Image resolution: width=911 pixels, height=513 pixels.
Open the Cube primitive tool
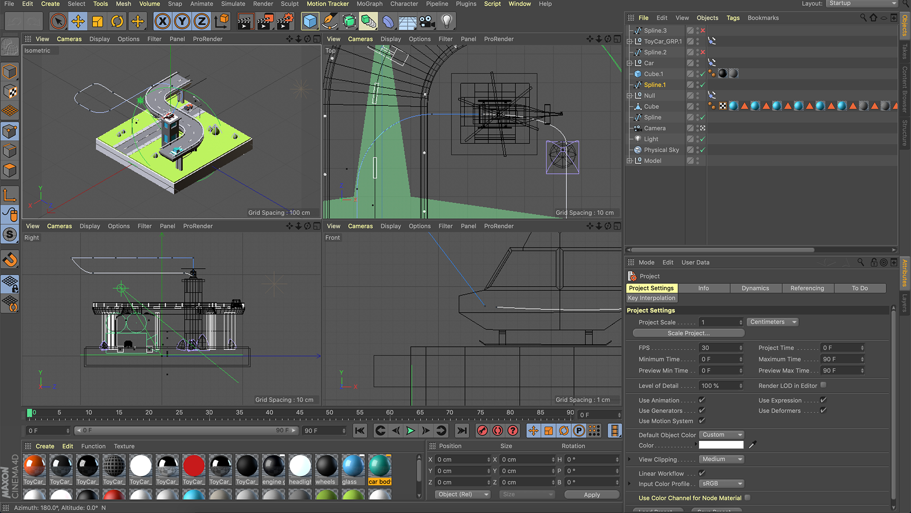point(310,21)
